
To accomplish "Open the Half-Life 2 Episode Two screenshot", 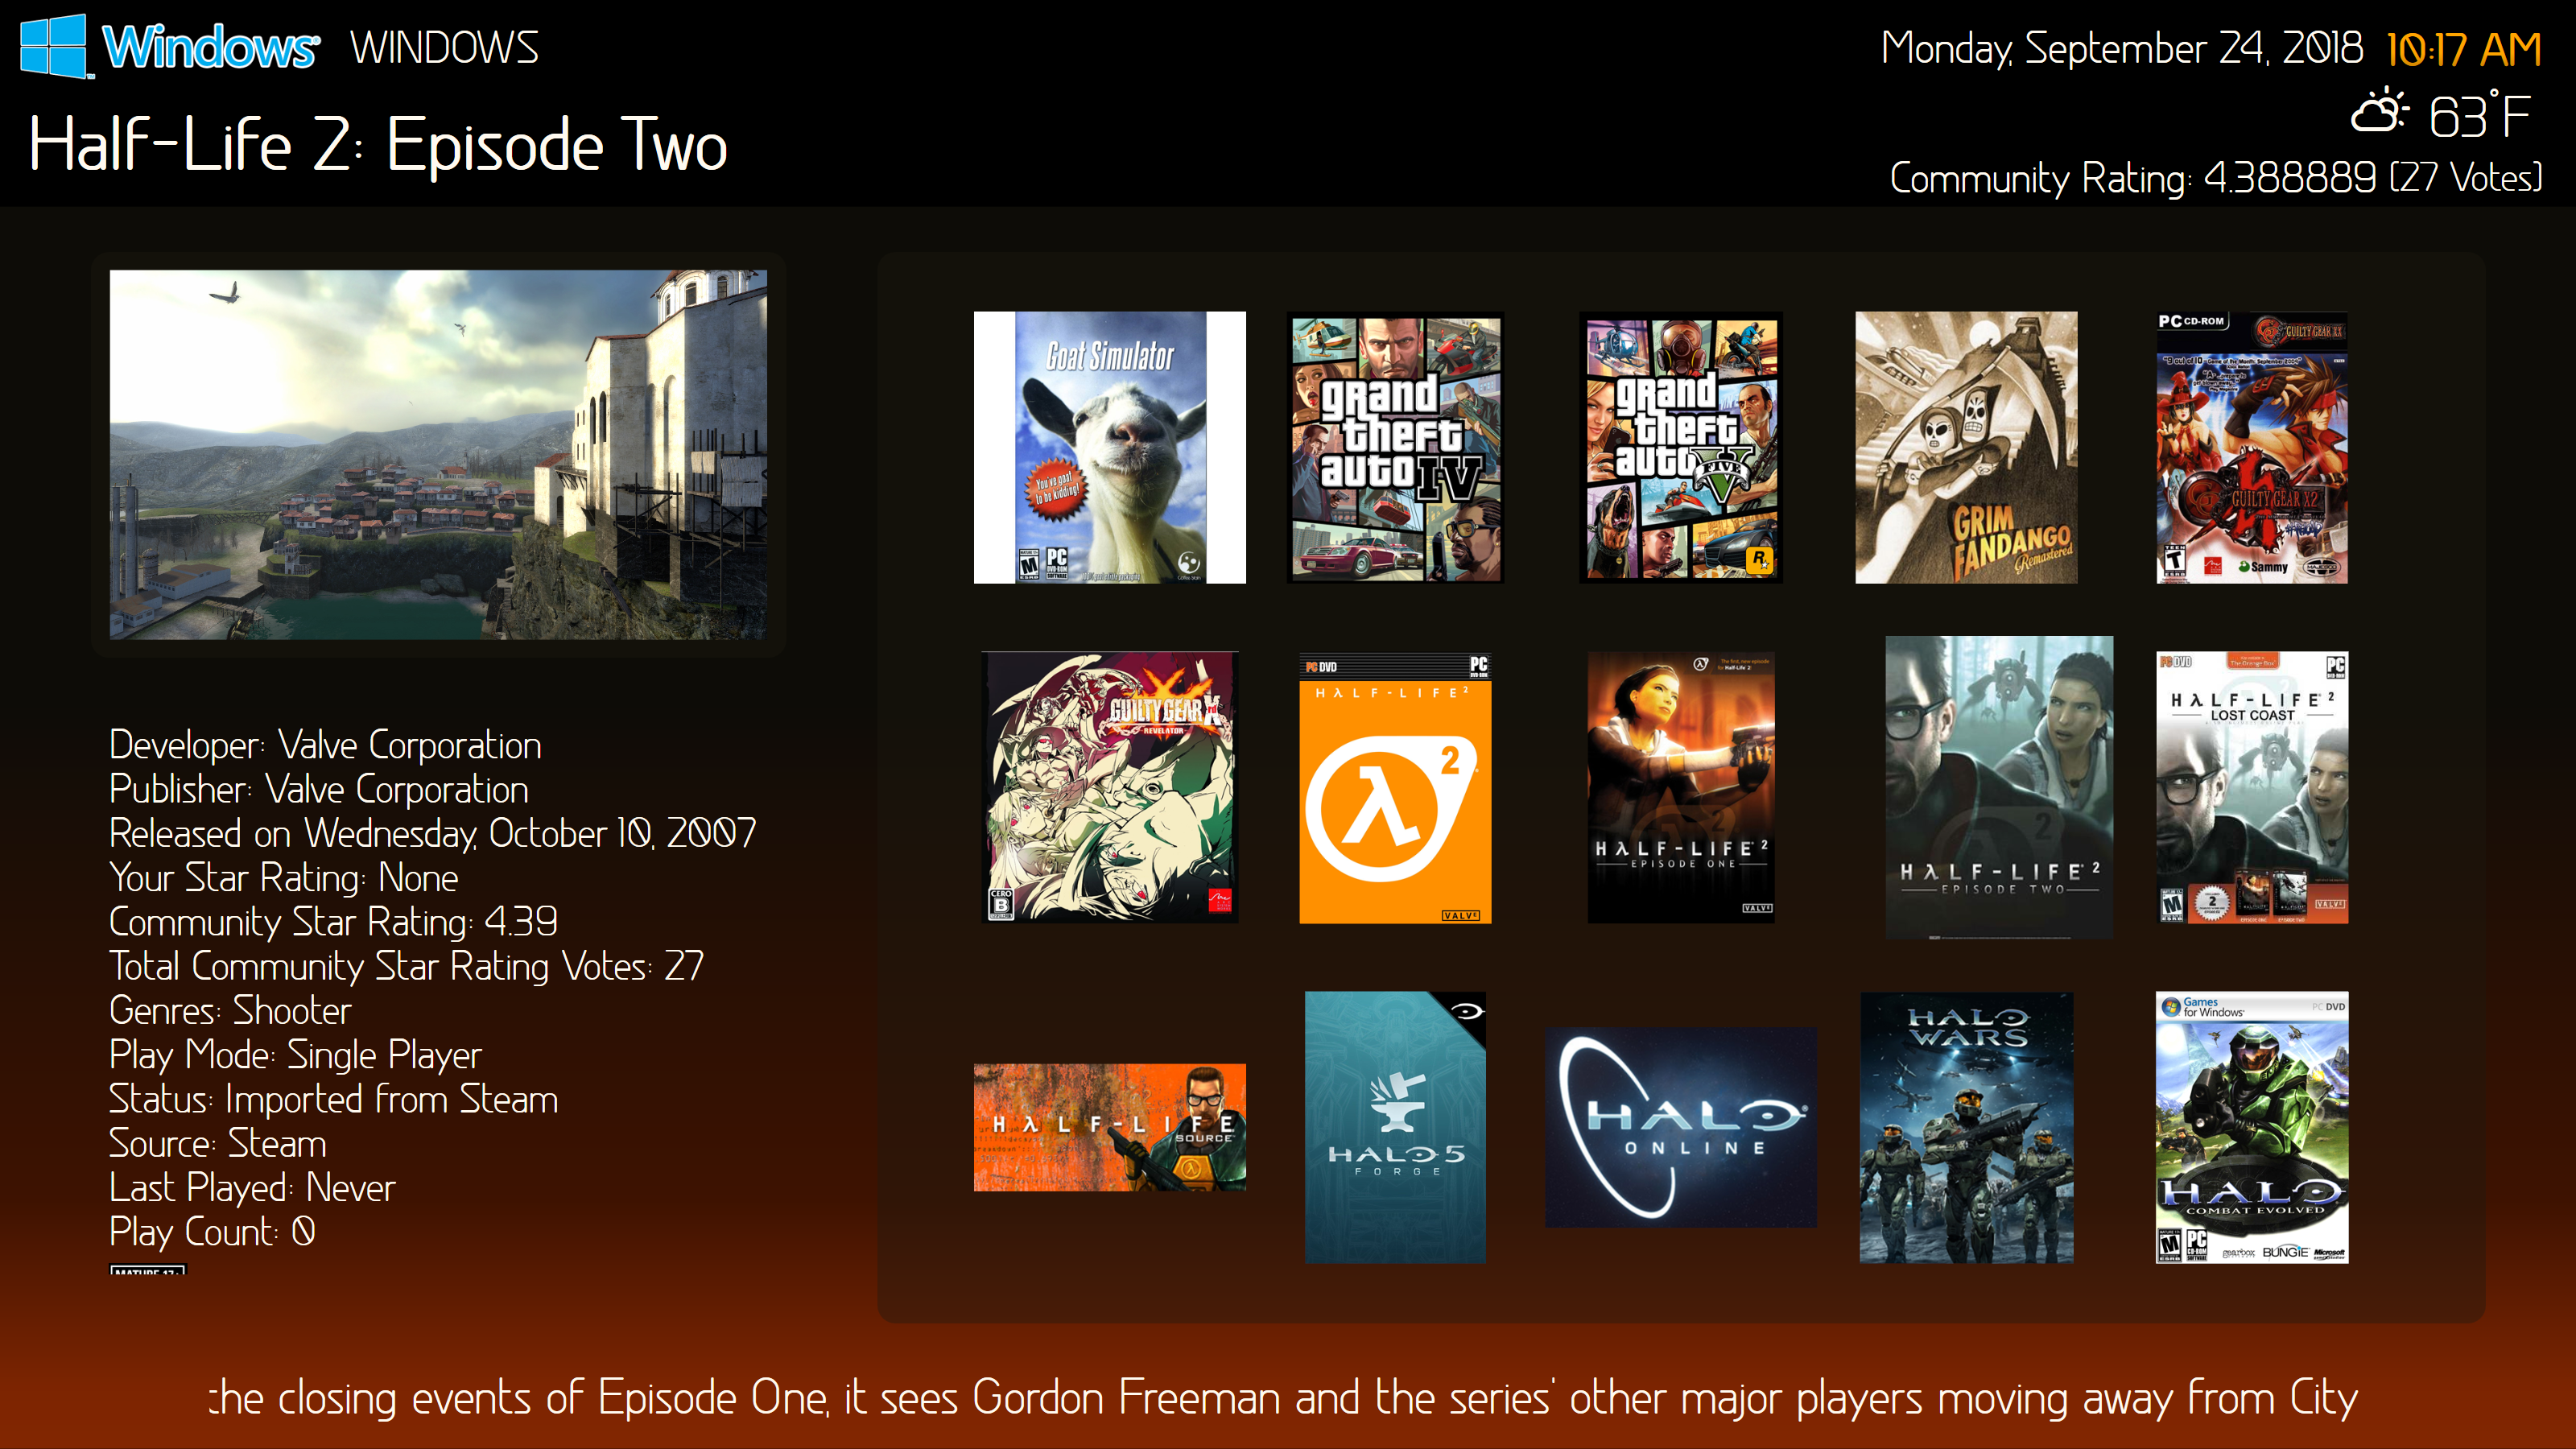I will point(438,454).
